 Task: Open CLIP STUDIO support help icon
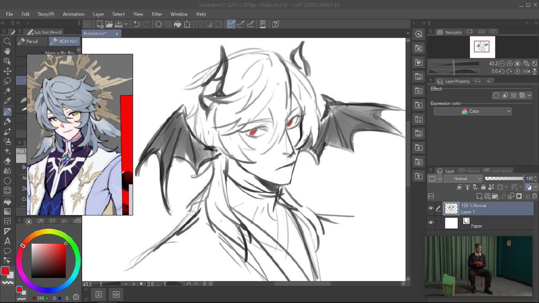(276, 24)
